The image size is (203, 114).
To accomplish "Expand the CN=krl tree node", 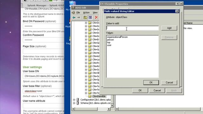I will 86,56.
